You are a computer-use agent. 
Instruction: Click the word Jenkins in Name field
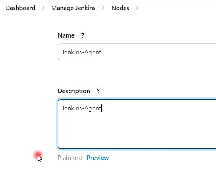pyautogui.click(x=71, y=52)
